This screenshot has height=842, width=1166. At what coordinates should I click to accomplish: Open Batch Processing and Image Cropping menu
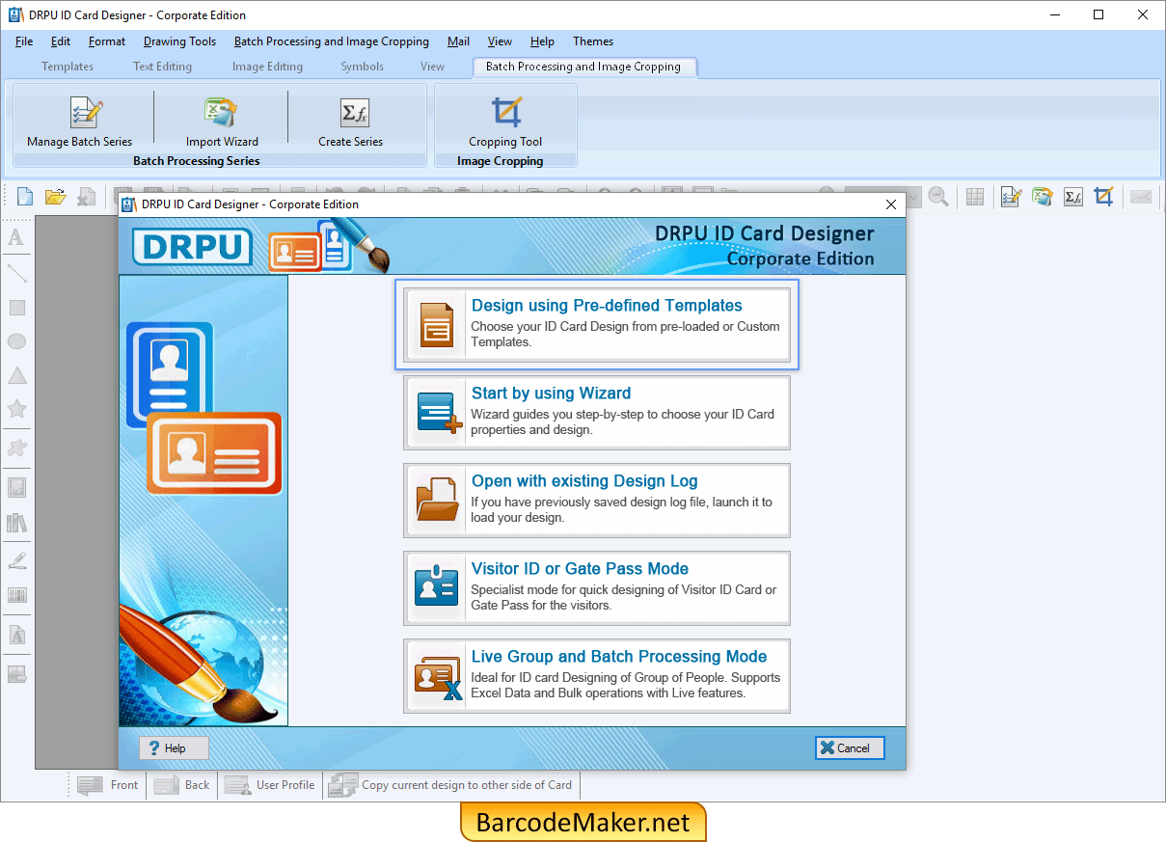[332, 41]
